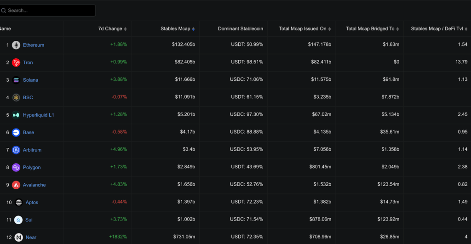Viewport: 471px width, 244px height.
Task: Sort by 7d Change column arrows
Action: pyautogui.click(x=125, y=29)
